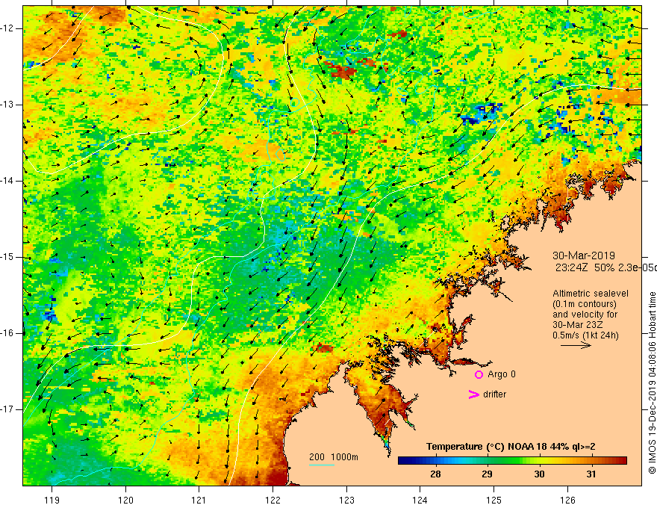Image resolution: width=657 pixels, height=508 pixels.
Task: Click the '30-Mar 23Z' text
Action: tap(578, 325)
